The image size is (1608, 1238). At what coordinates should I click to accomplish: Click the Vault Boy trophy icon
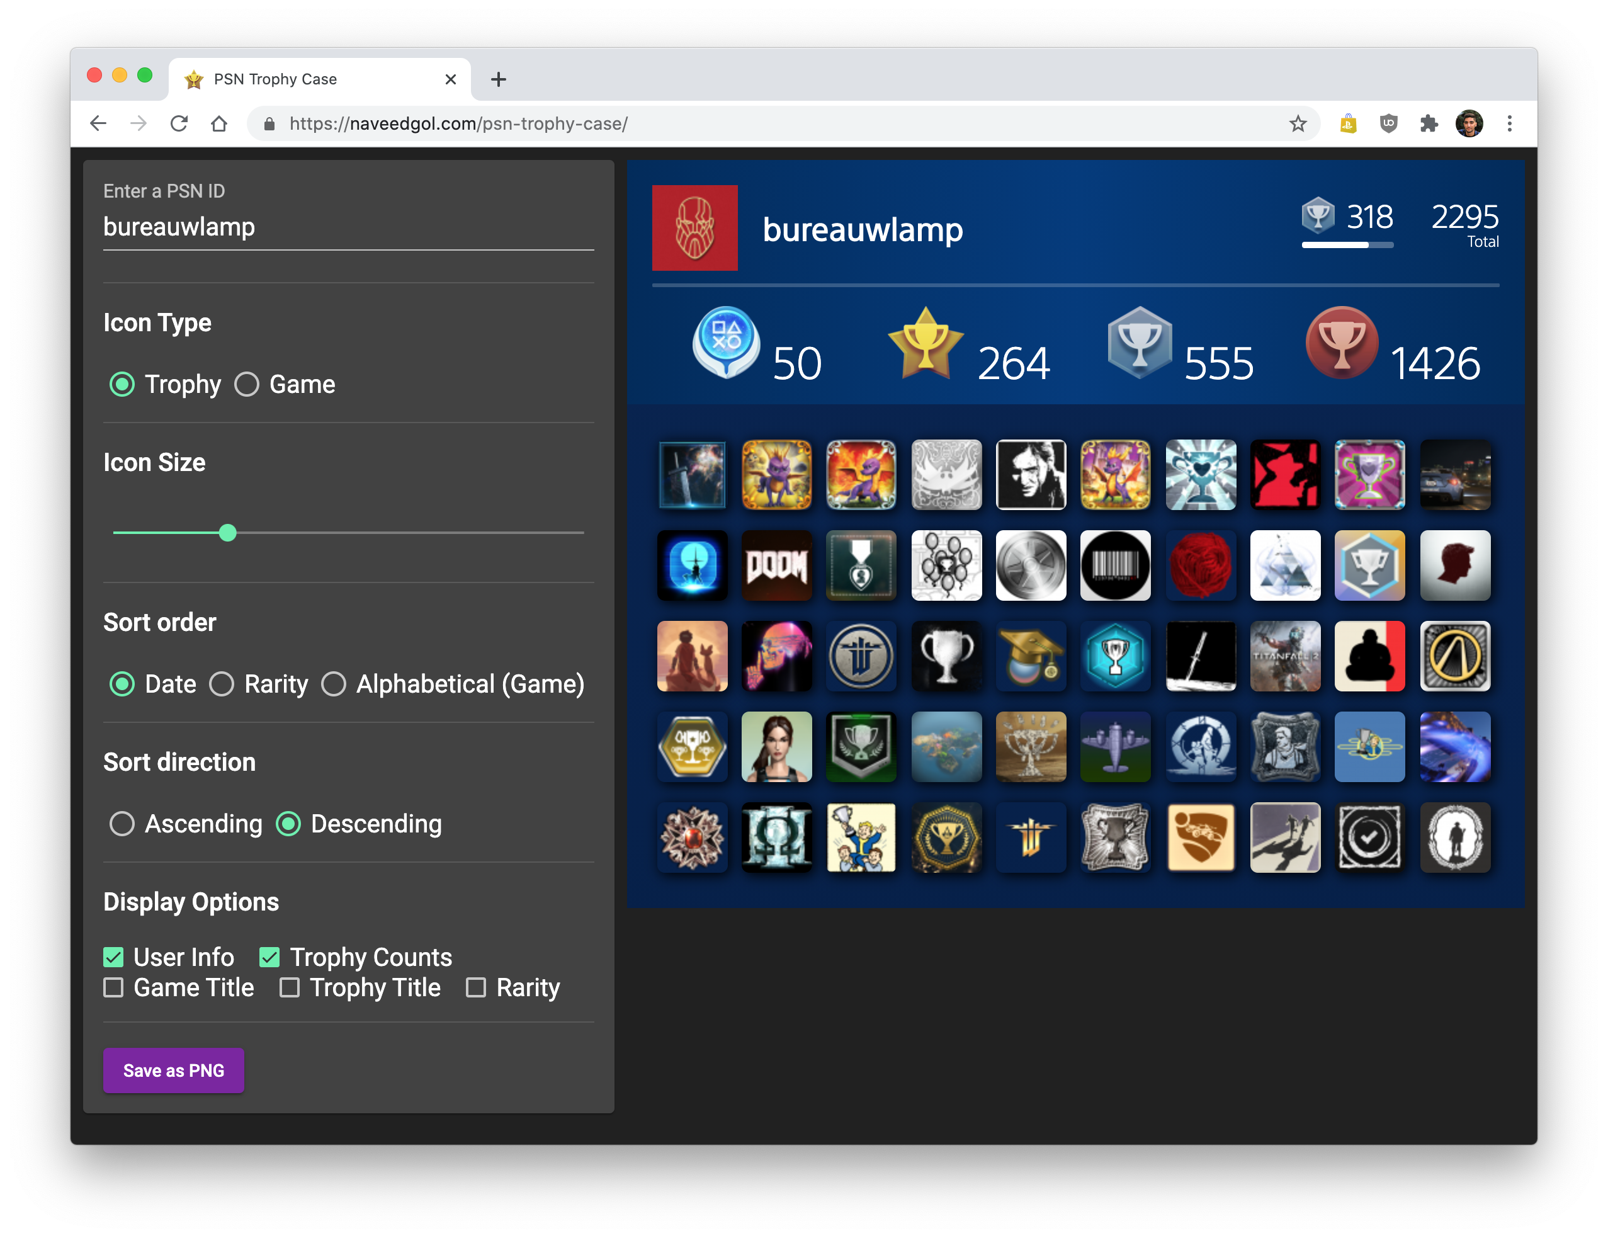(x=861, y=838)
